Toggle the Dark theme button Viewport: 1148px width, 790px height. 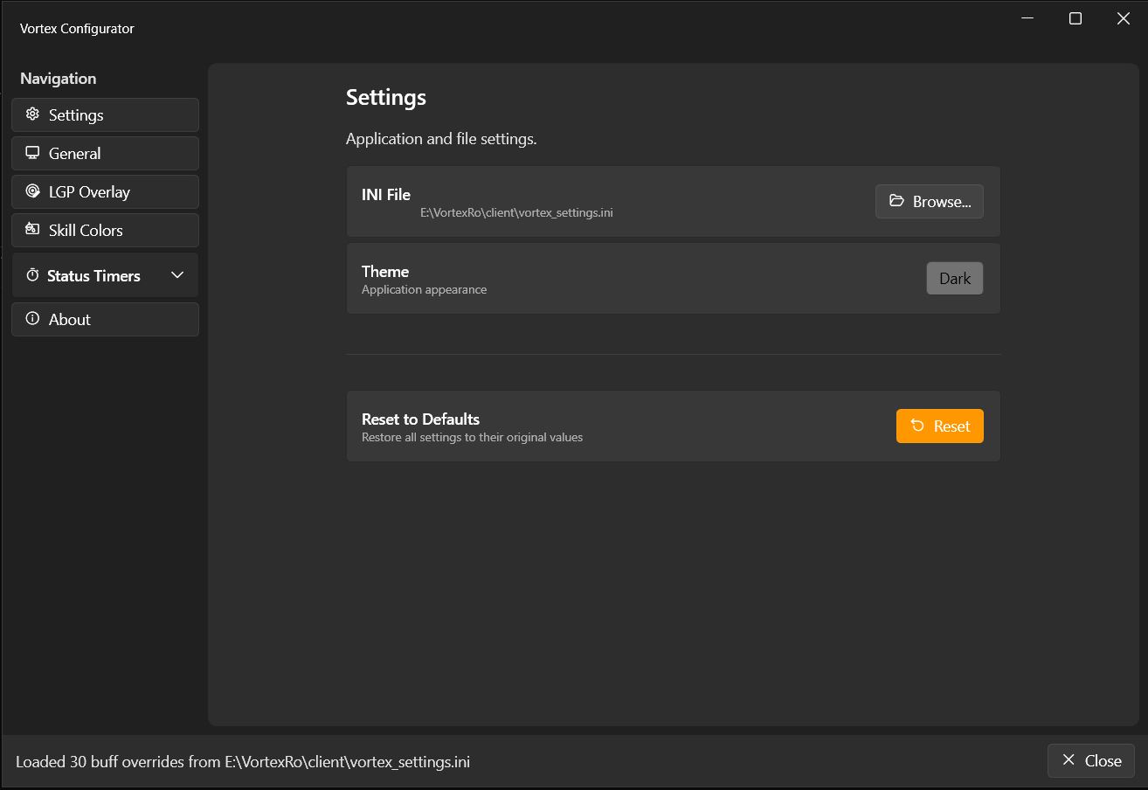tap(955, 278)
